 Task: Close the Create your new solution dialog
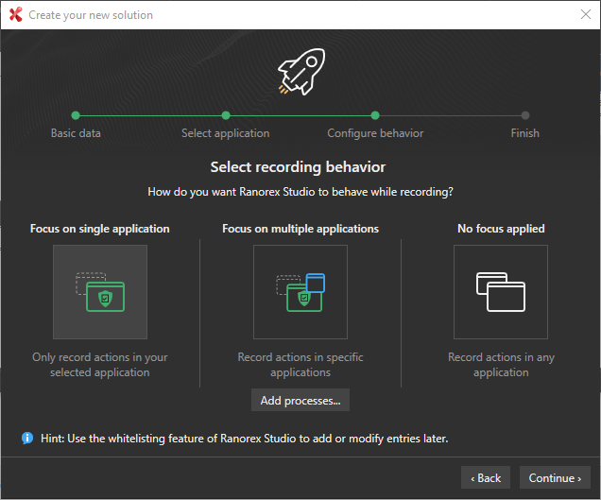pos(586,14)
